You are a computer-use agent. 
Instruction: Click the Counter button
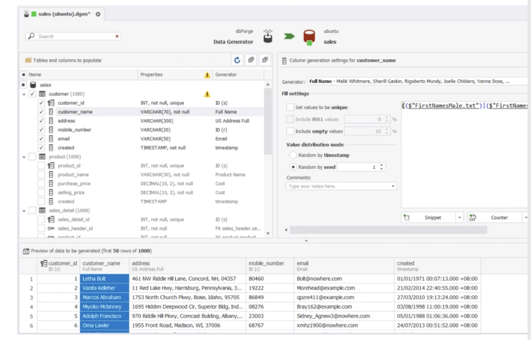495,218
